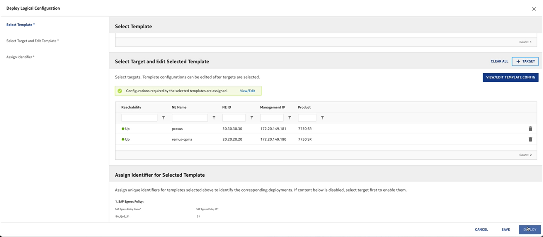Save the logical configuration
543x237 pixels.
505,229
